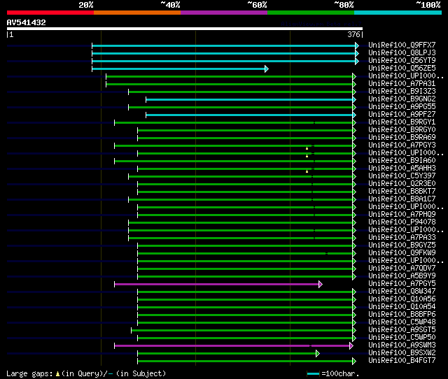Open UniRef100_C5WP50 entry
448x379 pixels.
point(402,338)
